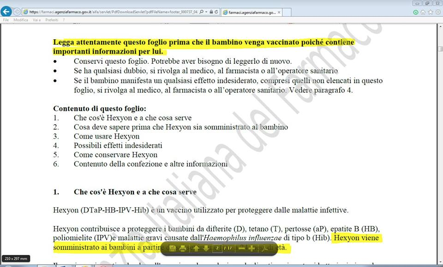Viewport: 443px width, 267px height.
Task: Click the line 'Come usare Hexyon'
Action: pyautogui.click(x=107, y=136)
